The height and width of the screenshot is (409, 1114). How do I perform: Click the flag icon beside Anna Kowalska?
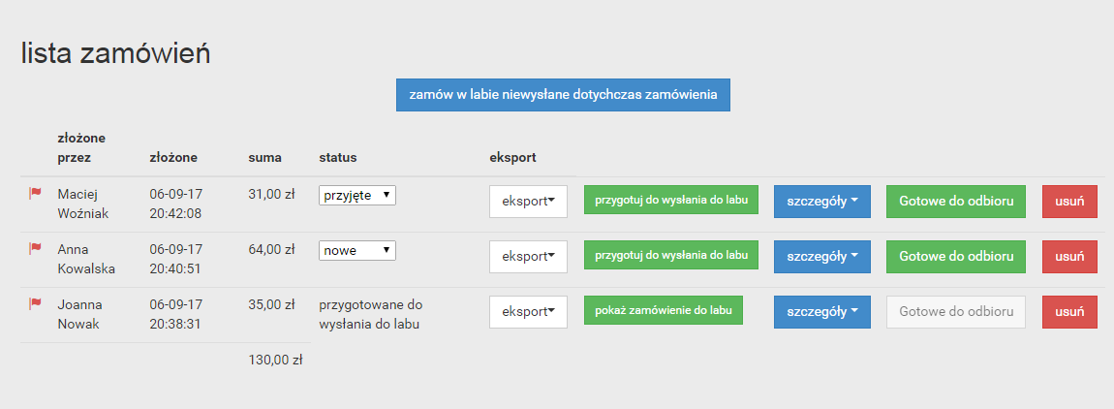(x=35, y=249)
